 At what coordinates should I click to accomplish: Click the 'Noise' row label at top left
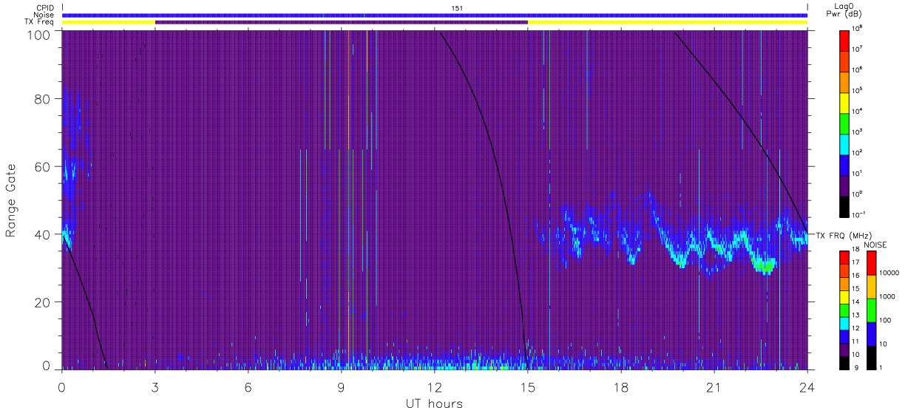click(x=44, y=15)
